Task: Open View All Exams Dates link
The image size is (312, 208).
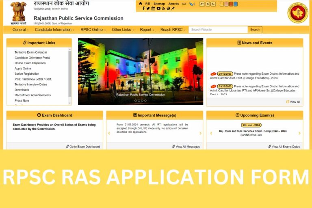Action: (x=284, y=147)
